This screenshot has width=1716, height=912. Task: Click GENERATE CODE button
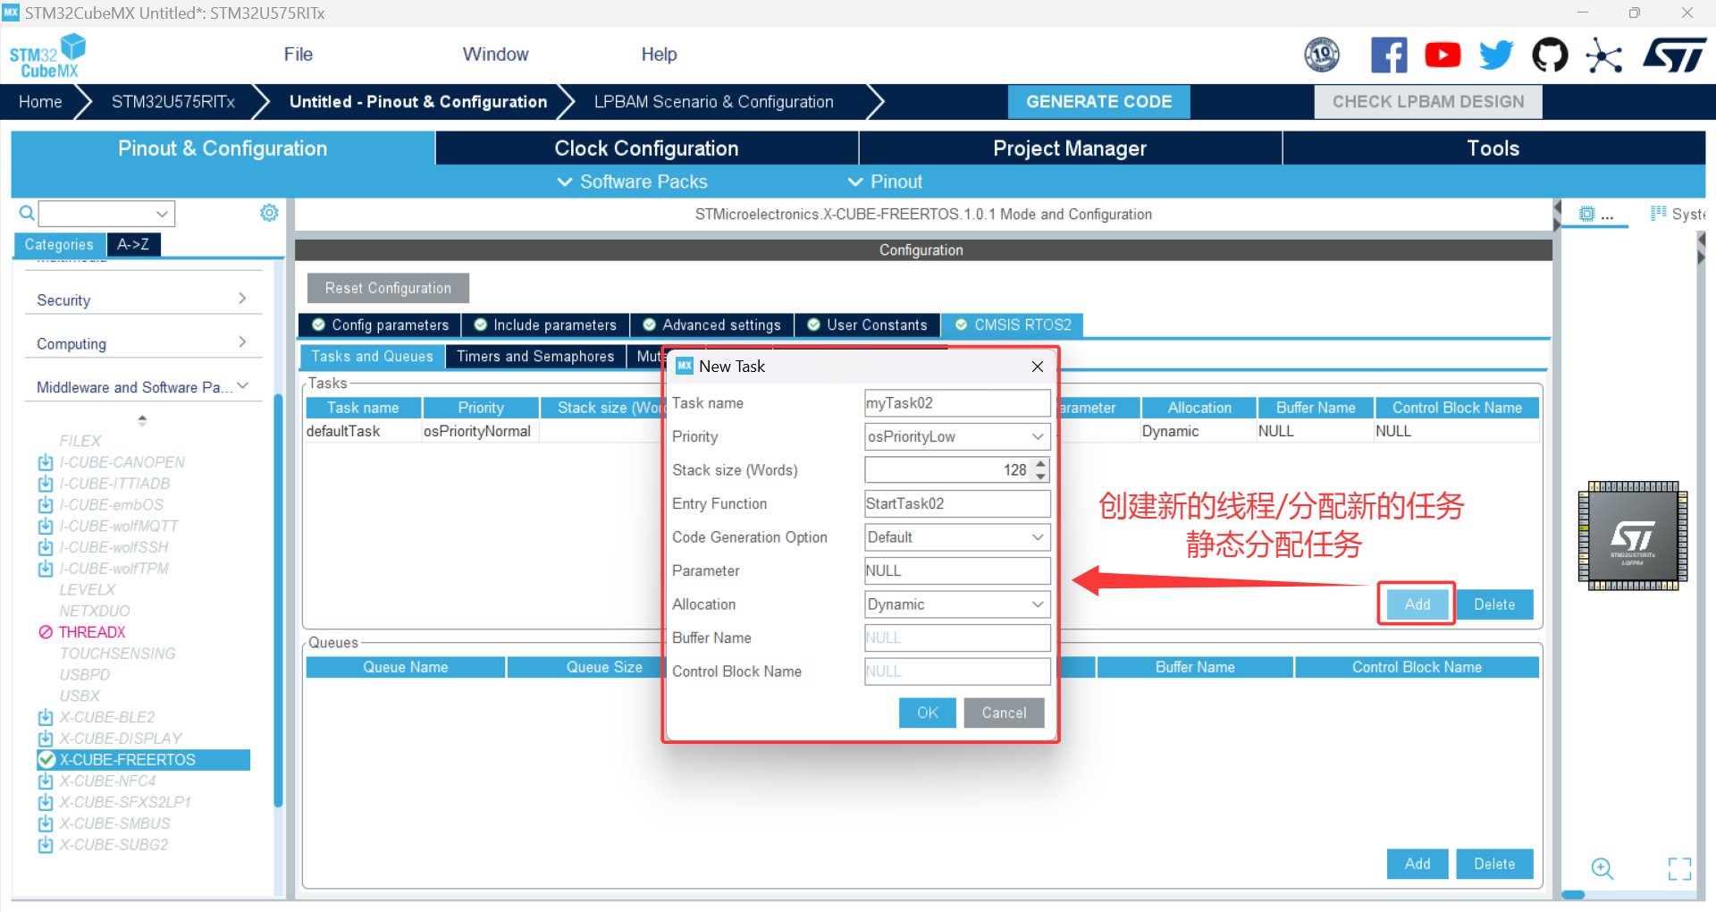[1098, 102]
